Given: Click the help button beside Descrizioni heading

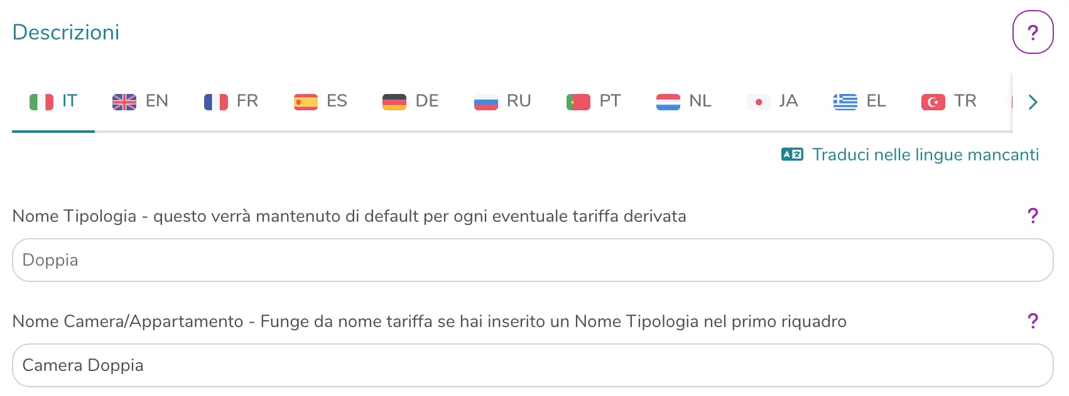Looking at the screenshot, I should [x=1033, y=33].
